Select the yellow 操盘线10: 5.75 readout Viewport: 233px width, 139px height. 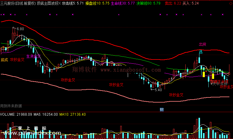pos(97,3)
